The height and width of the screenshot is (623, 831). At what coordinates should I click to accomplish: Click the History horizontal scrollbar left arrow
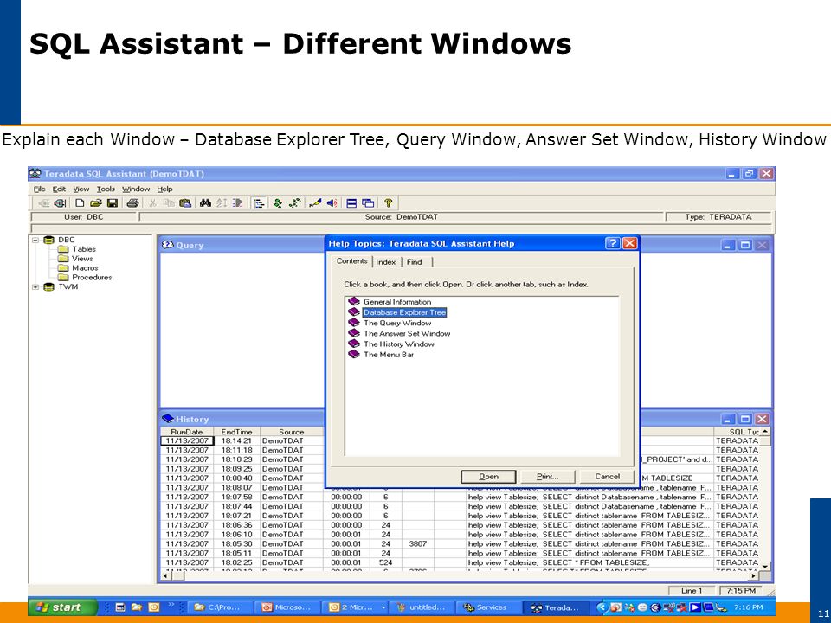coord(165,575)
